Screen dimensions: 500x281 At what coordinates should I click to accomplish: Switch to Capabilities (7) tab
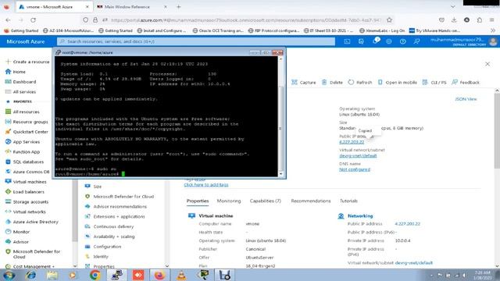[266, 201]
